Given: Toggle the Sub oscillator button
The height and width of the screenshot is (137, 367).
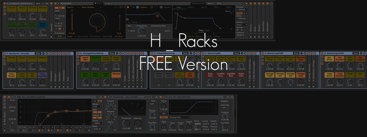Looking at the screenshot, I should pos(60,8).
